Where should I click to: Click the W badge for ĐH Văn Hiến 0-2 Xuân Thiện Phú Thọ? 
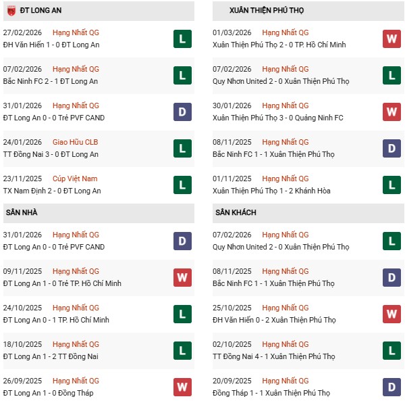point(391,314)
